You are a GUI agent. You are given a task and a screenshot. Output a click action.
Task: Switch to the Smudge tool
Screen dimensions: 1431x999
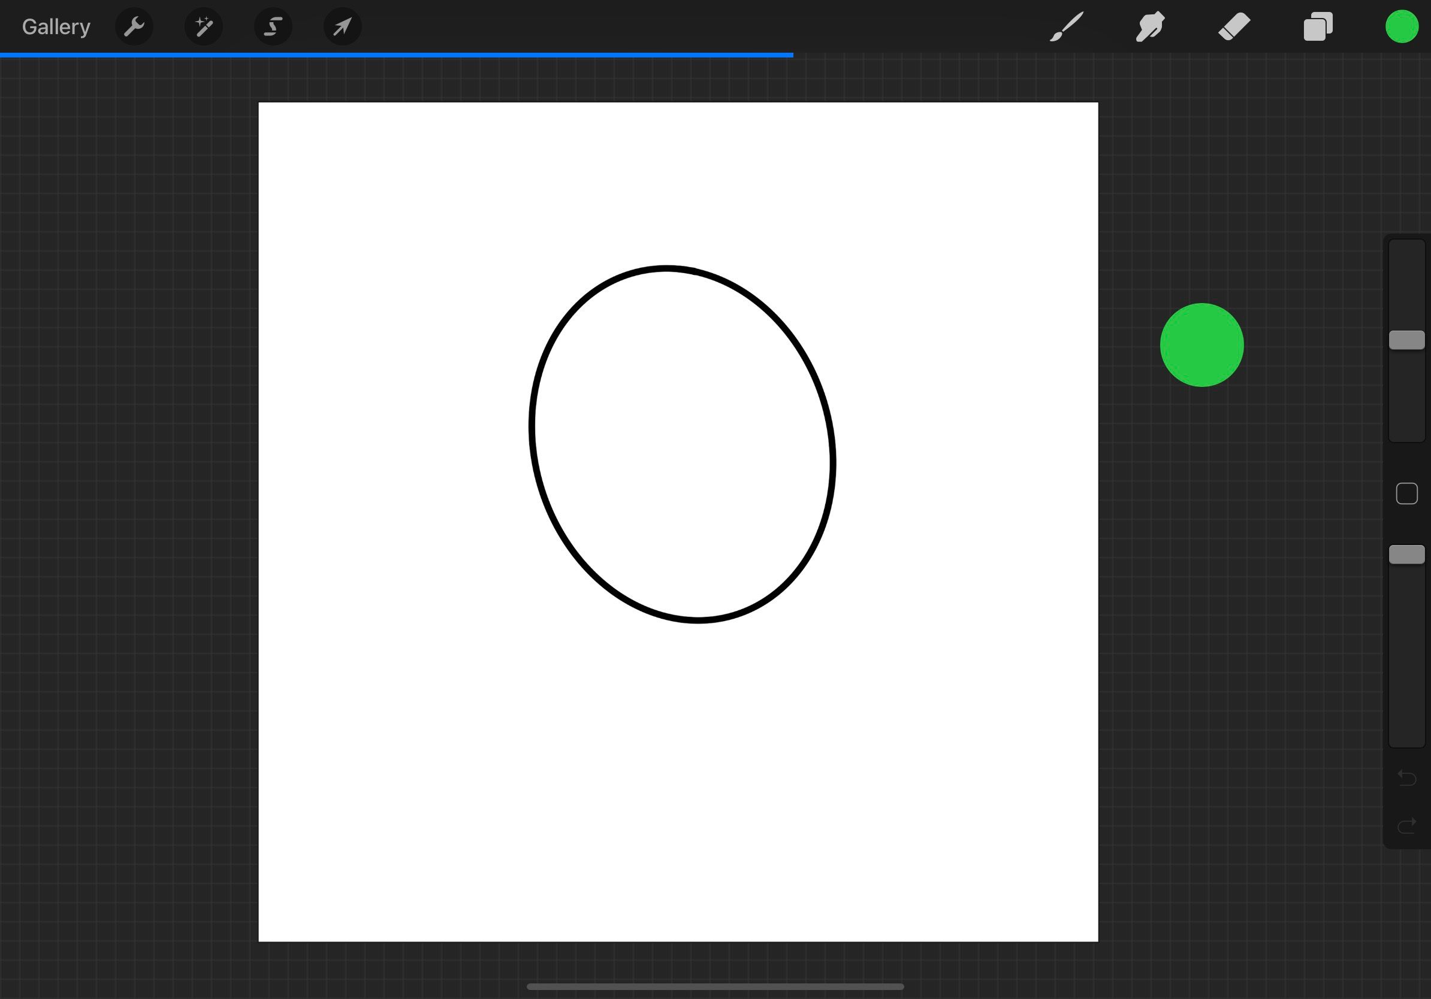1150,26
